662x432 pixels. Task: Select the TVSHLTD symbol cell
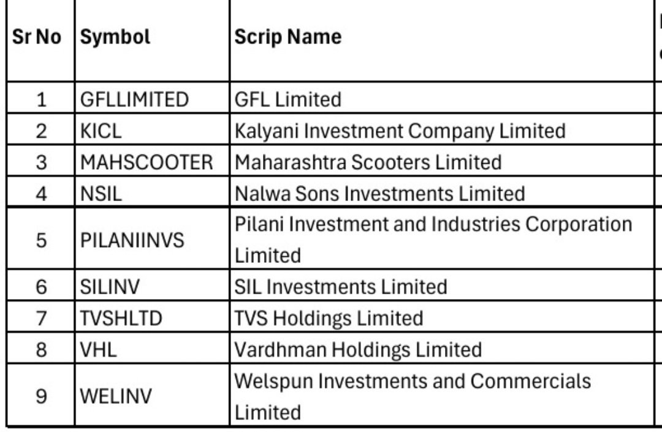pyautogui.click(x=152, y=316)
